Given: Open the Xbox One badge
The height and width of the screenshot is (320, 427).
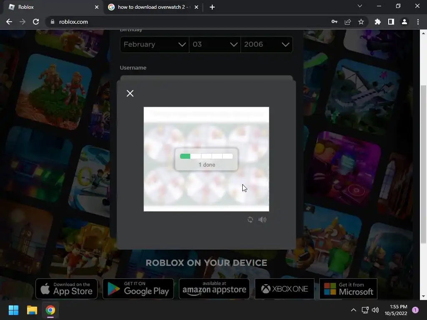Looking at the screenshot, I should [284, 289].
